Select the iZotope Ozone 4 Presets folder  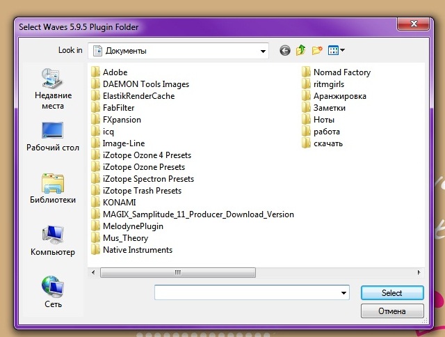(x=146, y=155)
